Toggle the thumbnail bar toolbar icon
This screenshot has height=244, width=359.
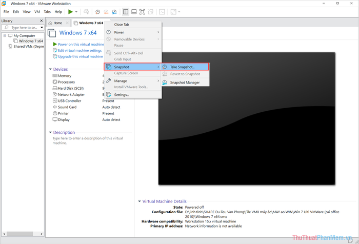point(134,12)
